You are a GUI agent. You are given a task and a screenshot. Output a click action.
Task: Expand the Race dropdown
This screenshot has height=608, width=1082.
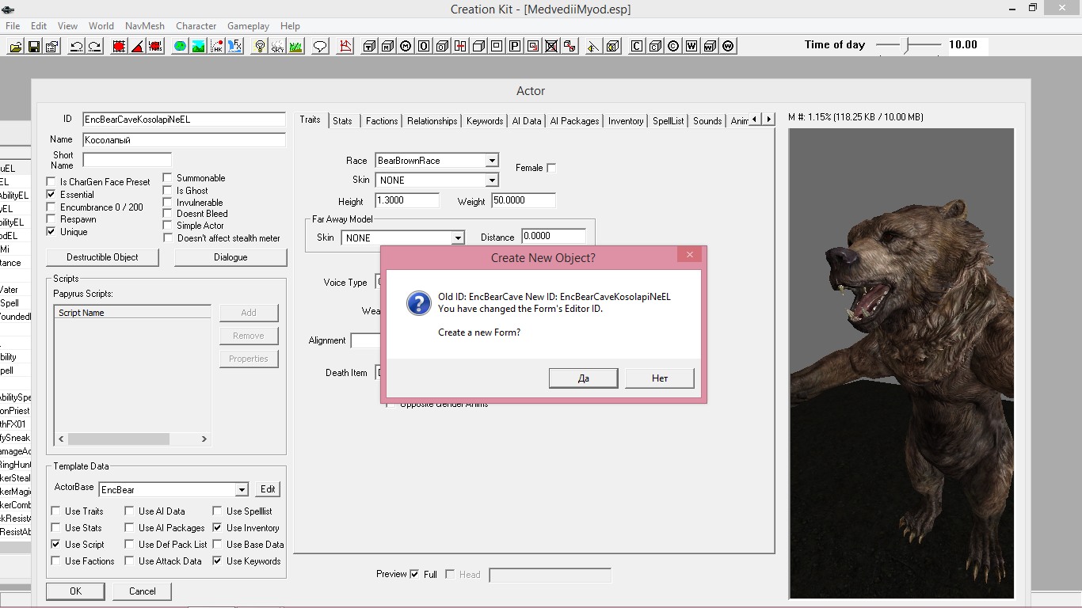point(492,161)
